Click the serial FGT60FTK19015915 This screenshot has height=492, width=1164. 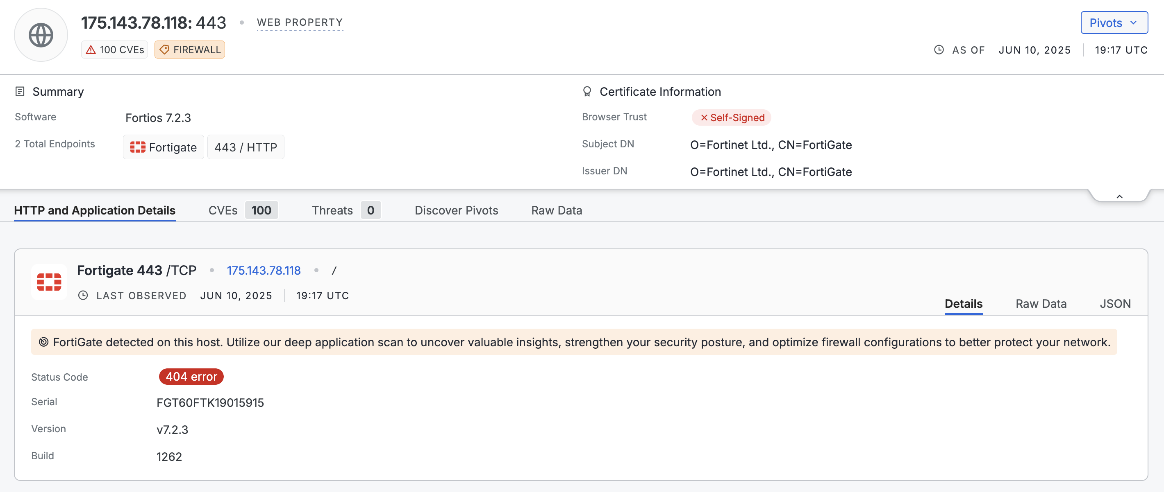tap(210, 403)
